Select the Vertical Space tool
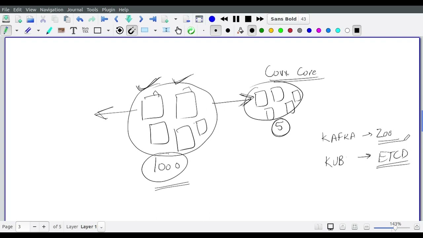This screenshot has width=423, height=238. (x=166, y=30)
